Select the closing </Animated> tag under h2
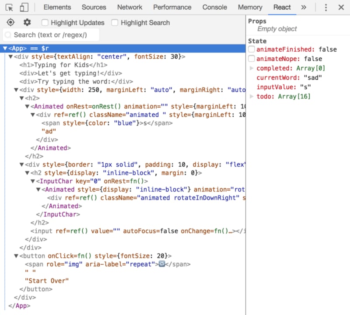 click(x=51, y=148)
